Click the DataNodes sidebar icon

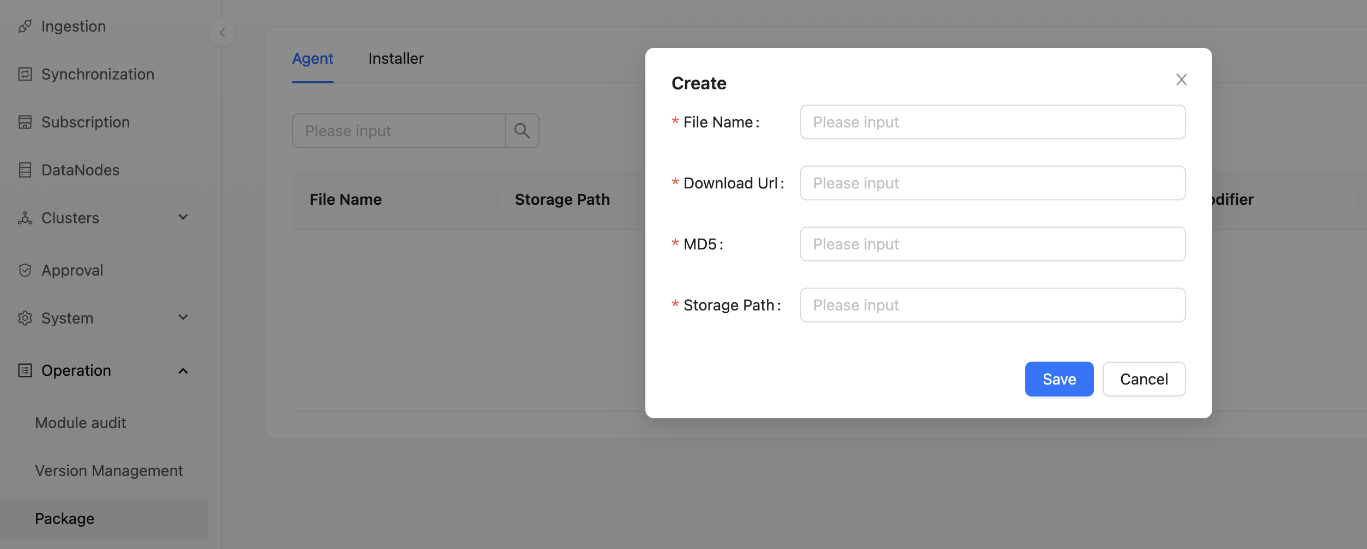25,170
